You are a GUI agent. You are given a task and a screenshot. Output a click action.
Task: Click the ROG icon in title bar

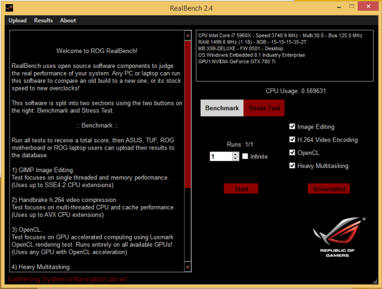pyautogui.click(x=10, y=7)
